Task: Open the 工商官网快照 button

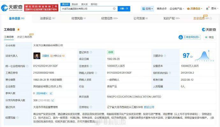Action: [x=190, y=37]
